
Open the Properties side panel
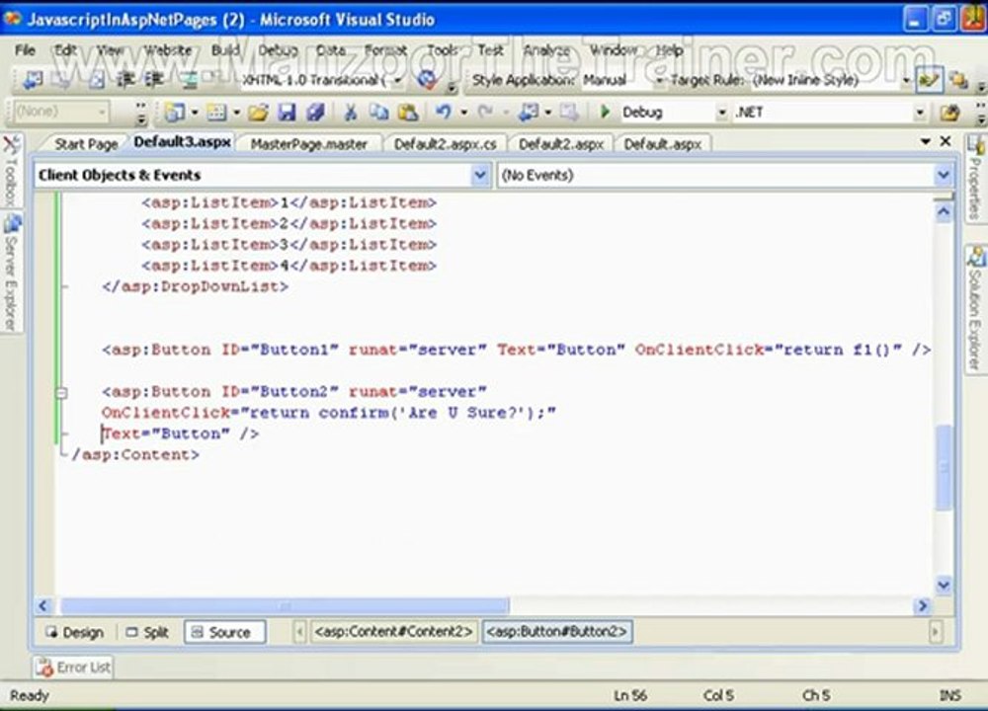point(975,178)
